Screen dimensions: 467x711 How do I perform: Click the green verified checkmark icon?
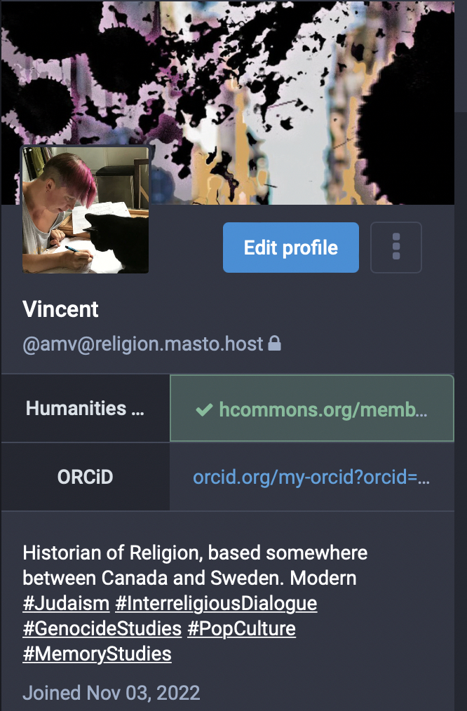tap(205, 409)
